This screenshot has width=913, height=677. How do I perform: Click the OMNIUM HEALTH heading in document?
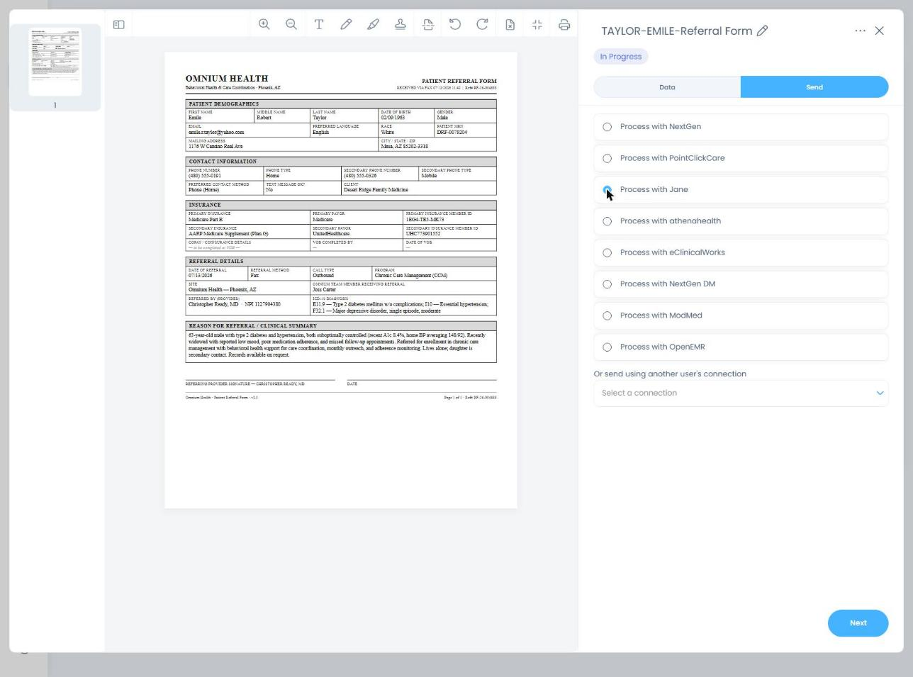point(227,79)
